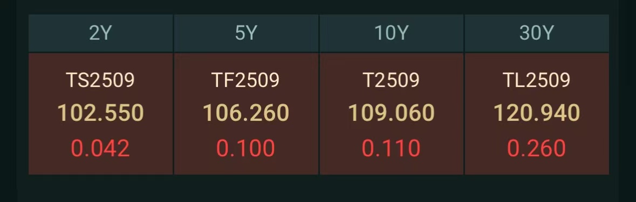636x202 pixels.
Task: Click the red 0.100 change value
Action: pyautogui.click(x=246, y=148)
